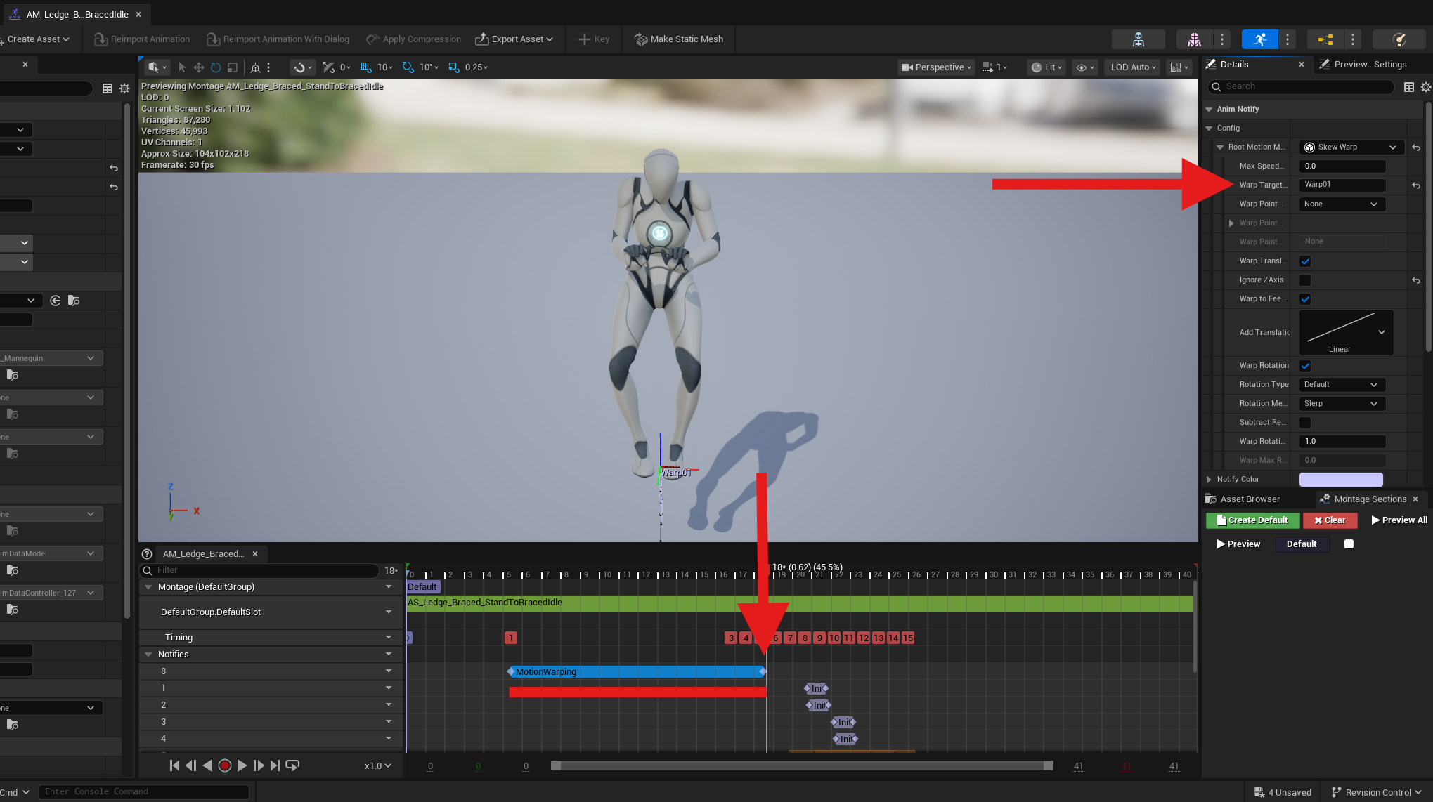Open the Skeleton editor from the toolbar
The height and width of the screenshot is (802, 1433).
click(1139, 39)
